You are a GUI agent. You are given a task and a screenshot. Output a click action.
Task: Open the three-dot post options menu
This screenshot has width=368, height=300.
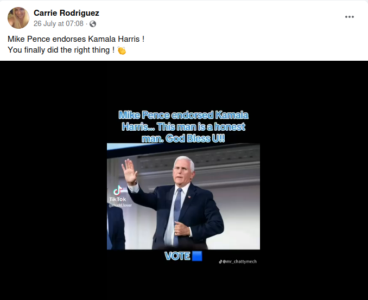[x=349, y=17]
